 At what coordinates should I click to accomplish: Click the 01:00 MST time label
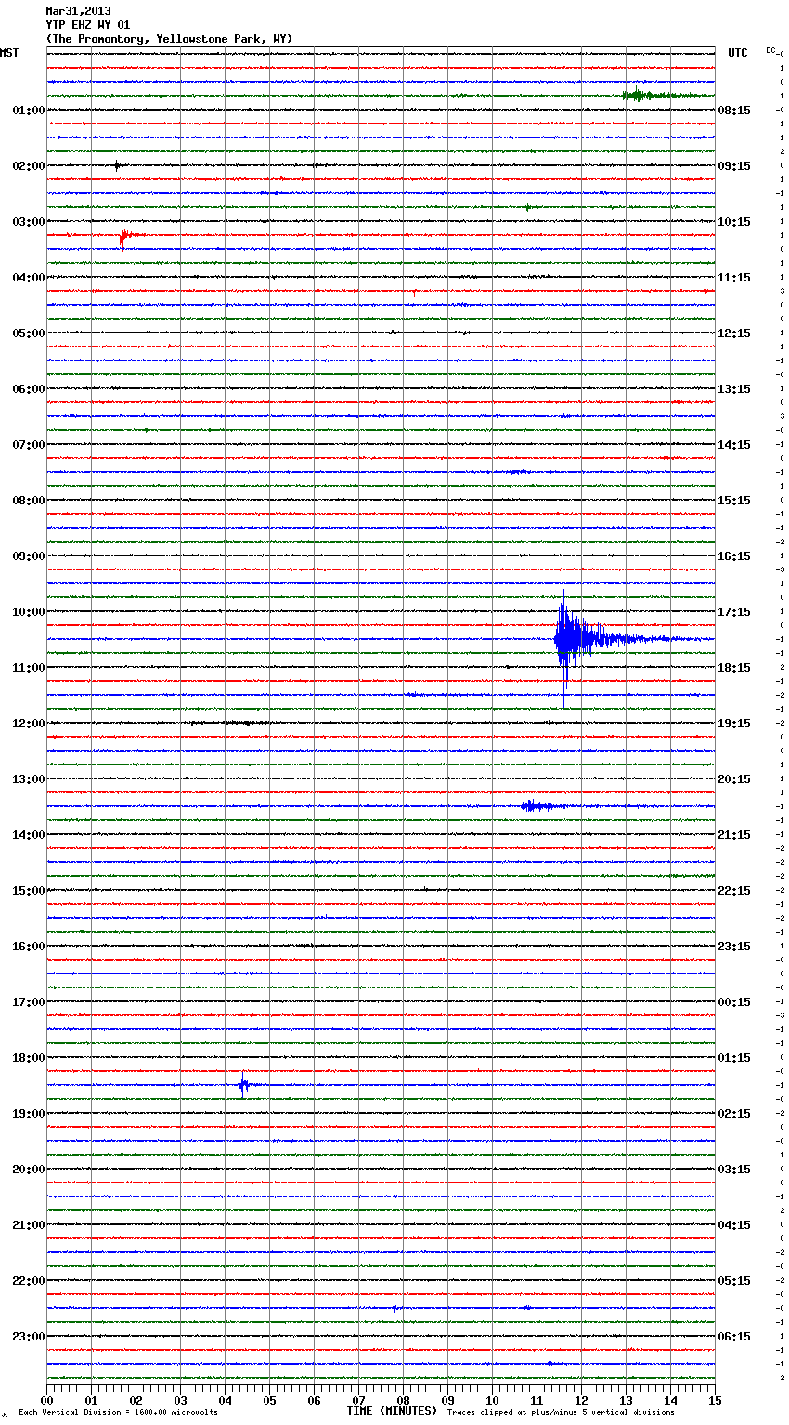point(28,111)
